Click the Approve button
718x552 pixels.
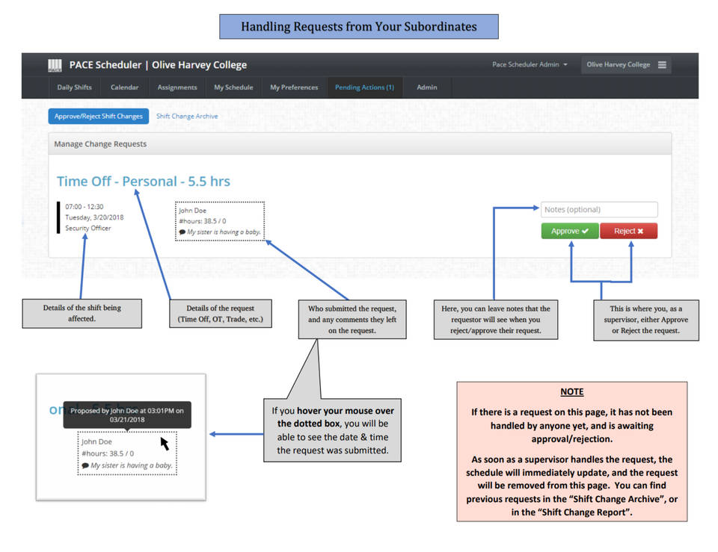569,231
